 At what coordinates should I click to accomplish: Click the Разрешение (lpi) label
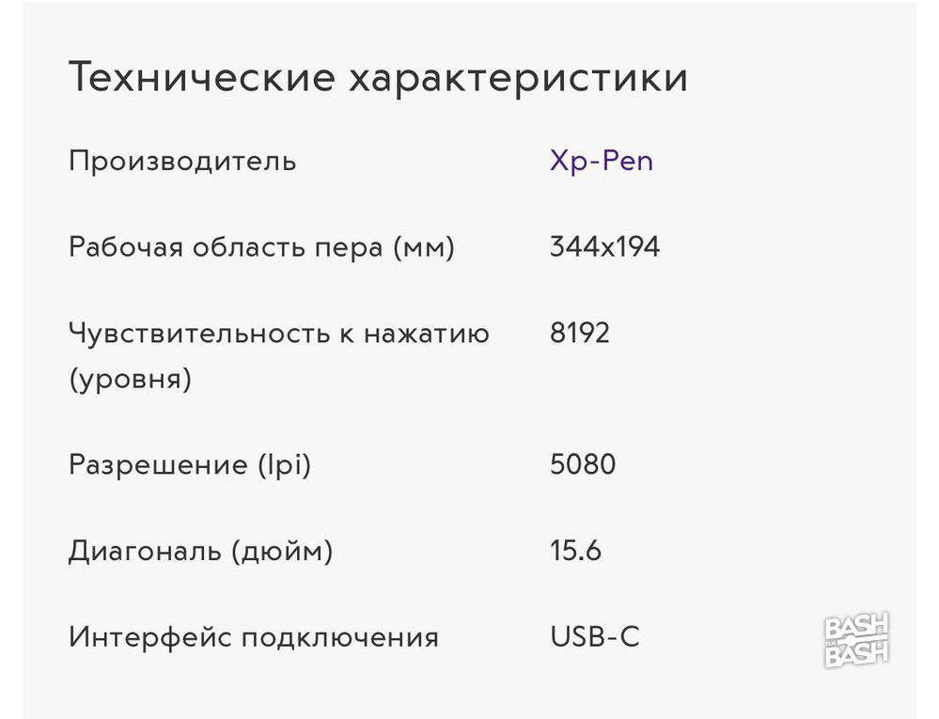190,464
